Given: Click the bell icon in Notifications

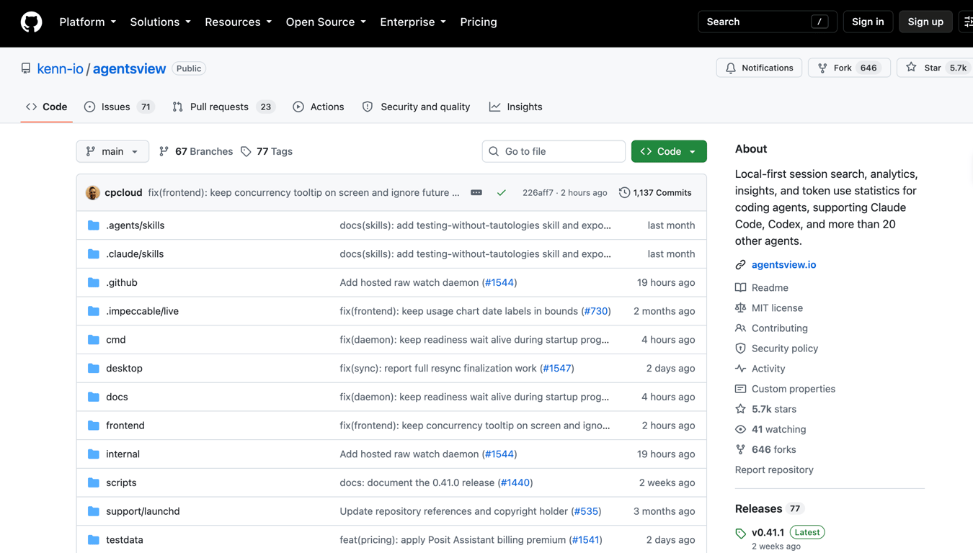Looking at the screenshot, I should tap(731, 68).
